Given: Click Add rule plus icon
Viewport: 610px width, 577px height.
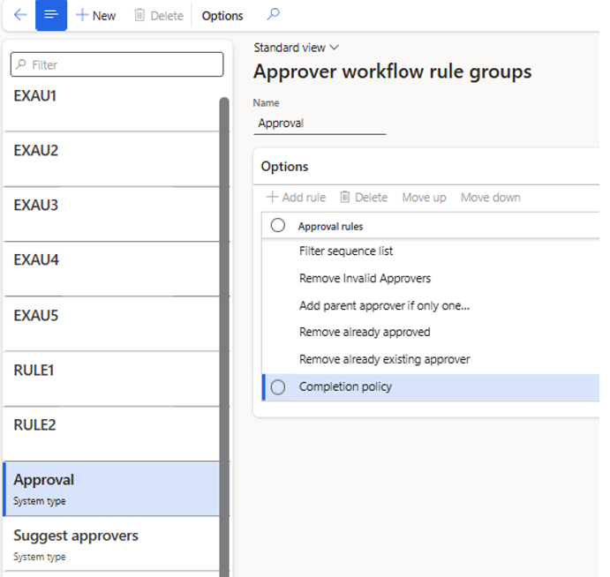Looking at the screenshot, I should point(273,198).
